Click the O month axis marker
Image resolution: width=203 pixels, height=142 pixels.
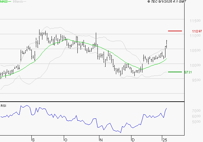tap(66, 140)
